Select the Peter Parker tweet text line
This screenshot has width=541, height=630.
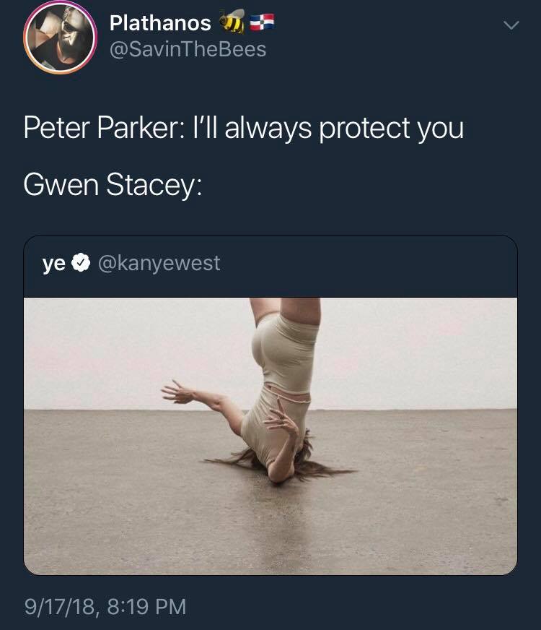[243, 129]
